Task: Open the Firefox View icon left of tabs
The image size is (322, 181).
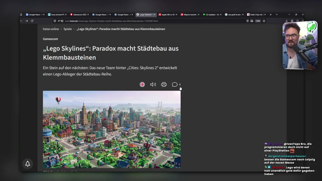Action: [x=21, y=15]
